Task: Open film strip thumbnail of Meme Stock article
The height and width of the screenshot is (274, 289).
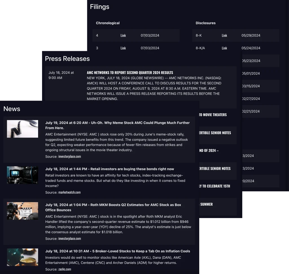Action: pos(23,129)
